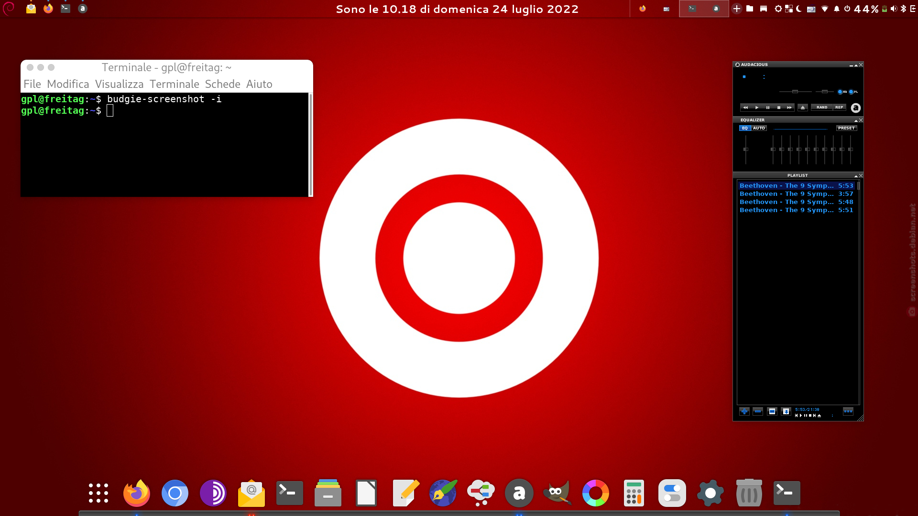918x516 pixels.
Task: Toggle equalizer window with EQ radio button
Action: [842, 92]
